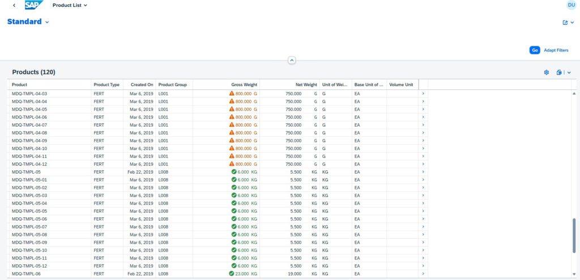Click the Created On column header
The width and height of the screenshot is (580, 280).
pyautogui.click(x=142, y=85)
